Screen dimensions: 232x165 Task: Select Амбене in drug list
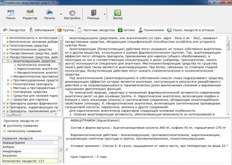[30, 147]
